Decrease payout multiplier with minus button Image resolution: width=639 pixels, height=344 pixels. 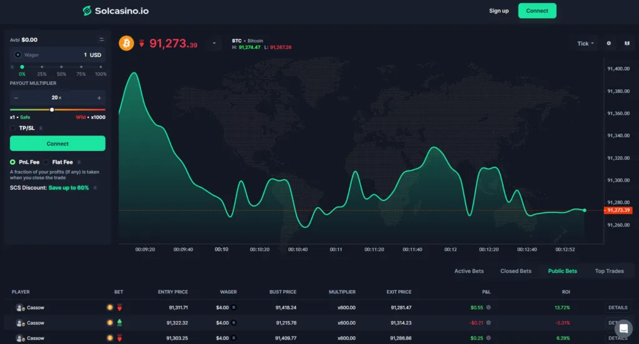(x=16, y=98)
